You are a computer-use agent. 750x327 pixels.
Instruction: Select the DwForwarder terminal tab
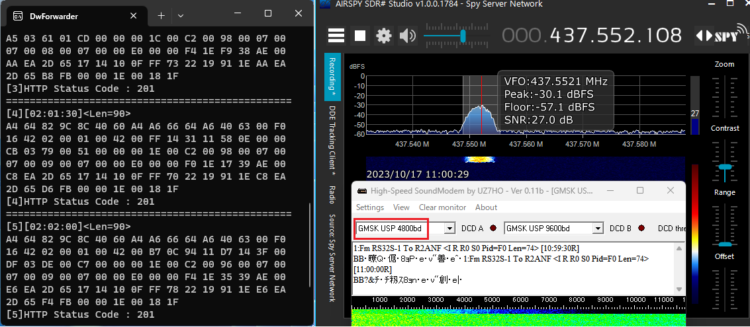[x=76, y=16]
